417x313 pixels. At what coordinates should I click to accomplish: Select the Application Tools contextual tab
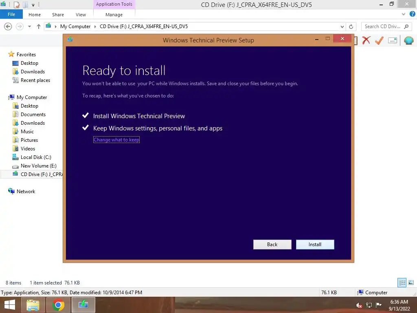click(x=114, y=4)
